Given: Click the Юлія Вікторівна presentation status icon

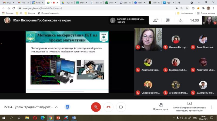Looking at the screenshot, I should (189, 103).
